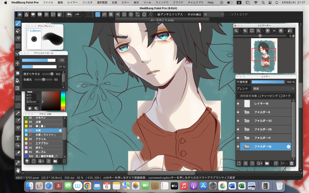
Task: Open settings gear of 水彩 brush
Action: click(x=60, y=130)
